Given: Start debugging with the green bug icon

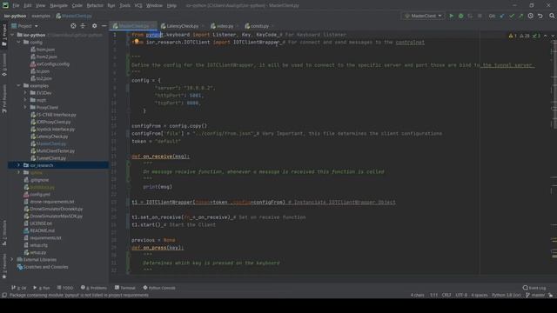Looking at the screenshot, I should [x=460, y=16].
